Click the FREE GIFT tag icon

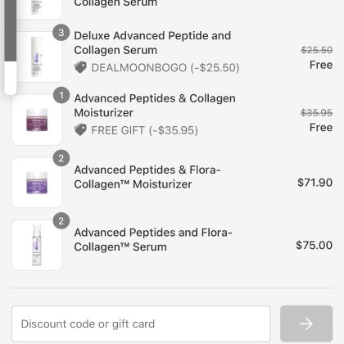(80, 129)
